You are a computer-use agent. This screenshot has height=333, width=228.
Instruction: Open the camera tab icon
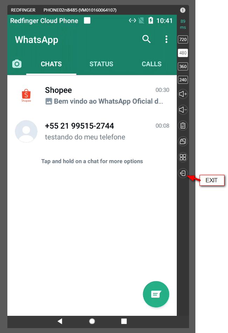coord(17,64)
